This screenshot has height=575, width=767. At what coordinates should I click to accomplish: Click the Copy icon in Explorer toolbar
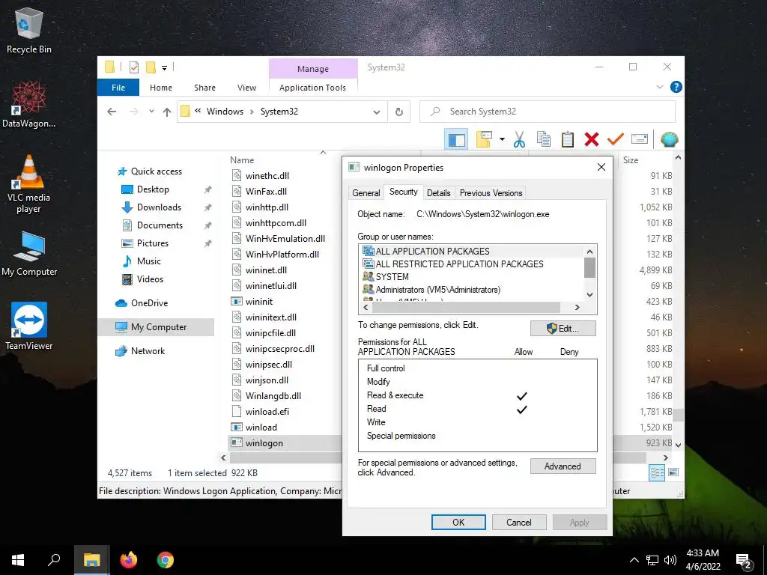544,140
